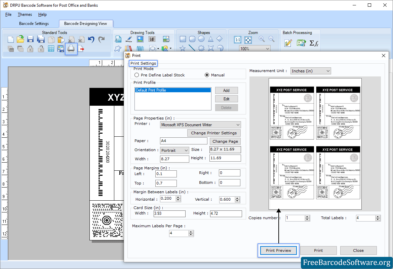Screen dimensions: 393x269
Task: Close the Print dialog with X
Action: tap(384, 56)
